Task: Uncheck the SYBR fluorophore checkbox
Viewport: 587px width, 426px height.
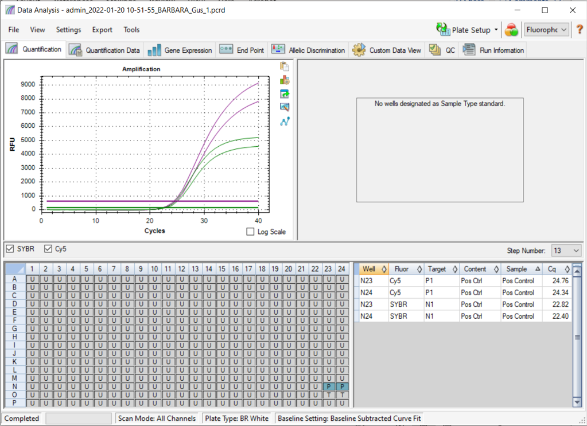Action: coord(10,249)
